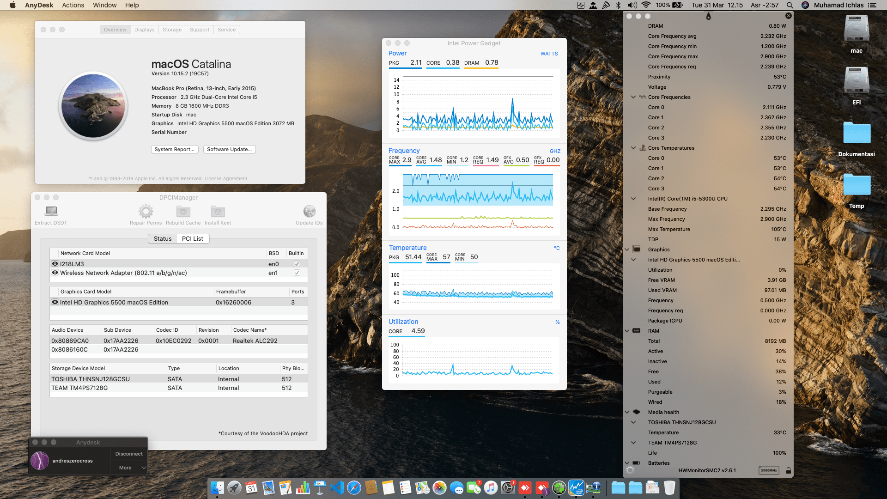Open Visual Studio Code from dock
This screenshot has height=499, width=887.
[x=337, y=487]
